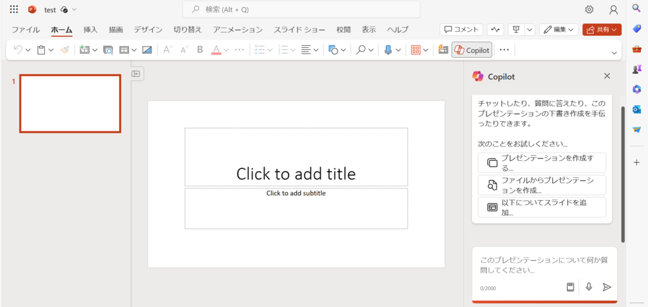Choose ファイルからプレゼンテーションを作成 suggestion
Viewport: 648px width, 307px height.
click(x=542, y=185)
